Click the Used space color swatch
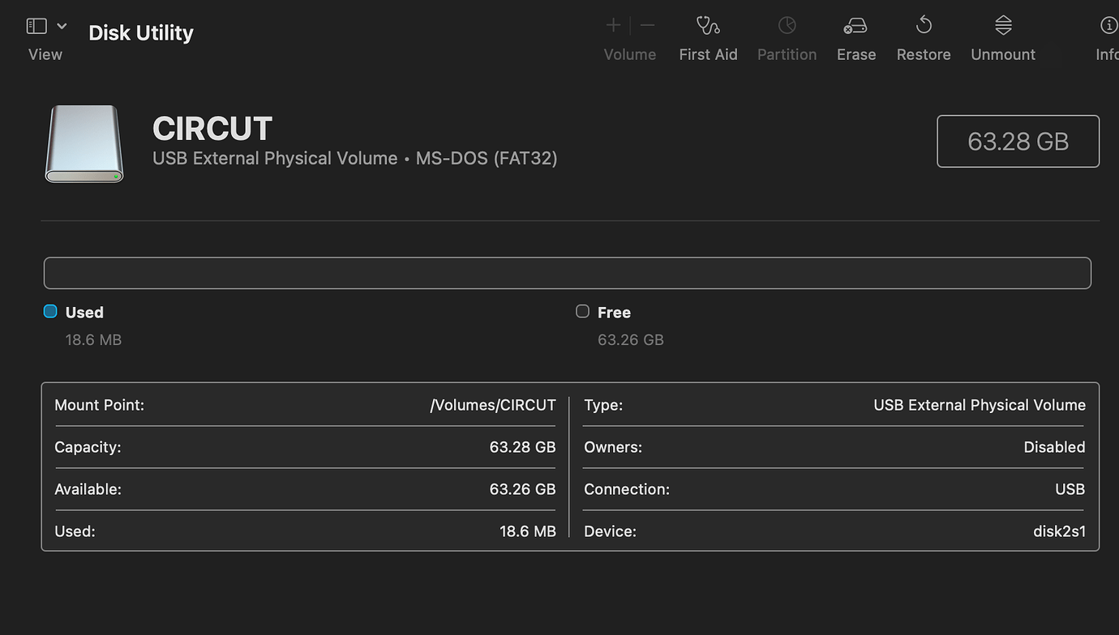1119x635 pixels. 50,311
